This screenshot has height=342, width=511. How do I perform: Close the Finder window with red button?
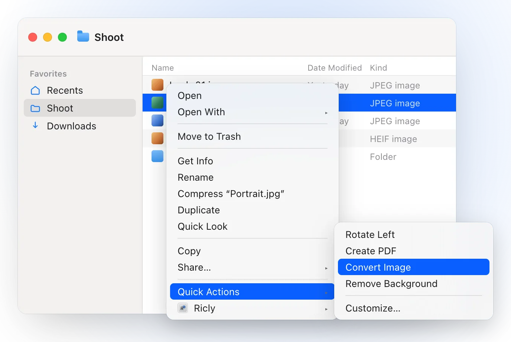click(x=33, y=37)
